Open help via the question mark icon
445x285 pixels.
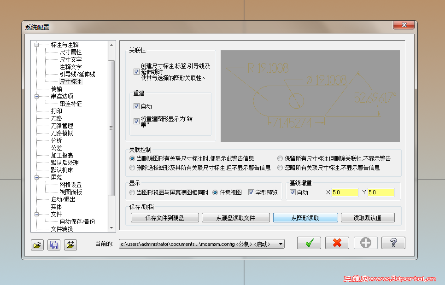(393, 243)
